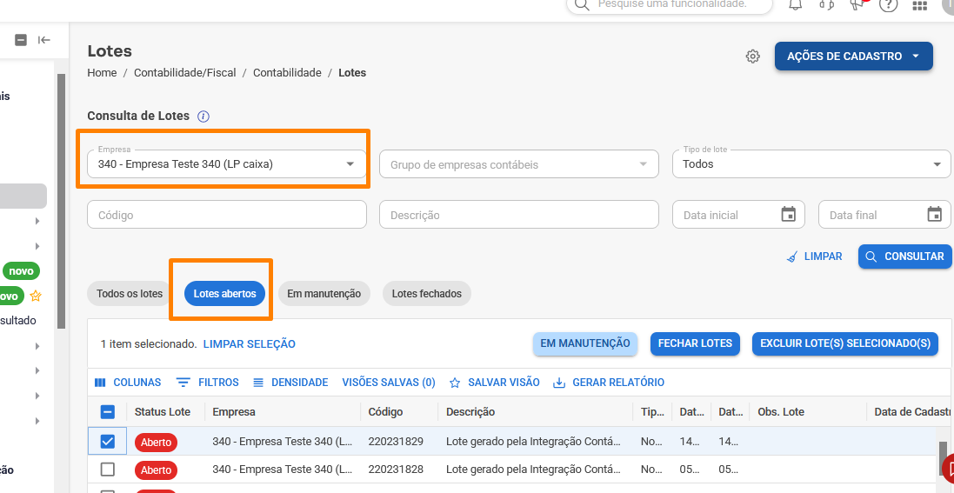The width and height of the screenshot is (954, 493).
Task: Sort by Status Lote column header
Action: click(163, 412)
